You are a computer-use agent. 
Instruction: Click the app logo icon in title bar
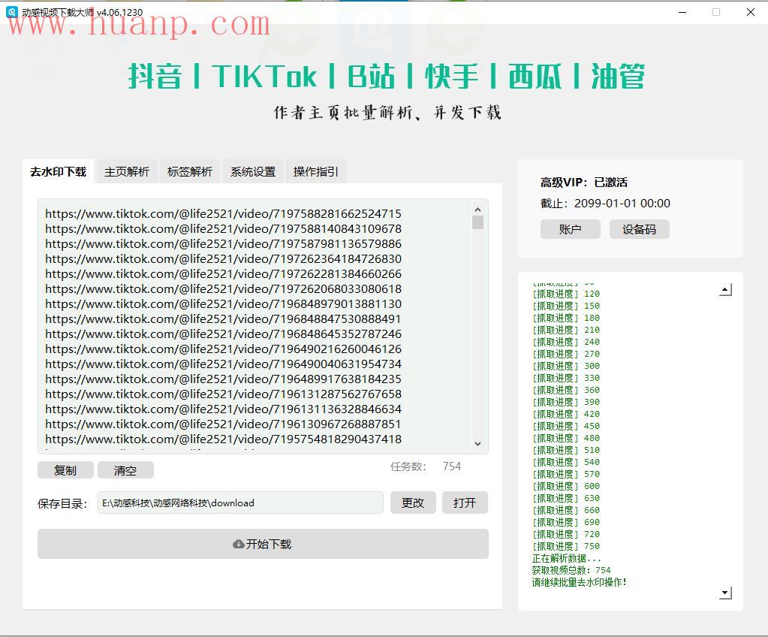(x=12, y=12)
